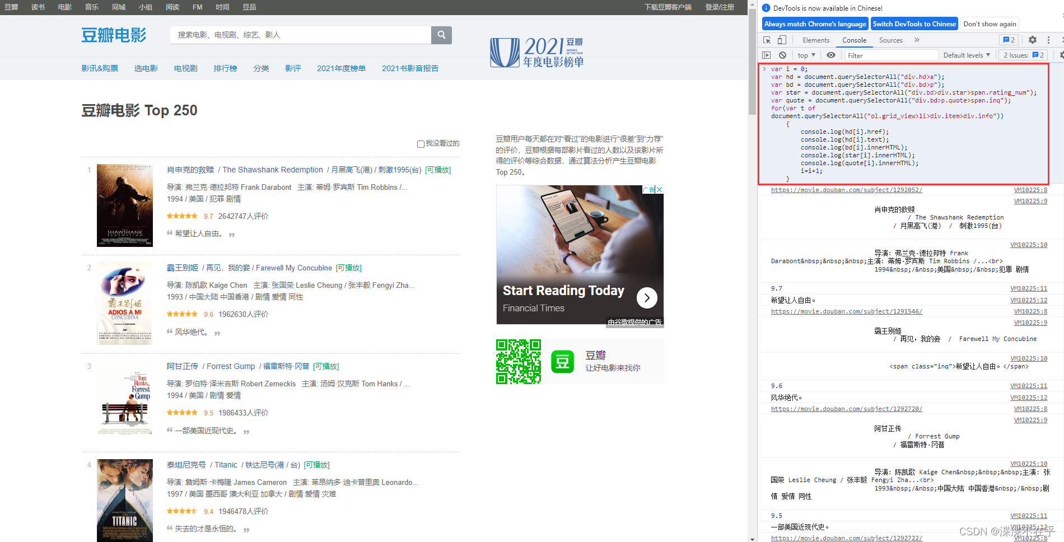Open the messages badge showing 2 in the tab bar
Screen dimensions: 1064x542
[x=1009, y=40]
